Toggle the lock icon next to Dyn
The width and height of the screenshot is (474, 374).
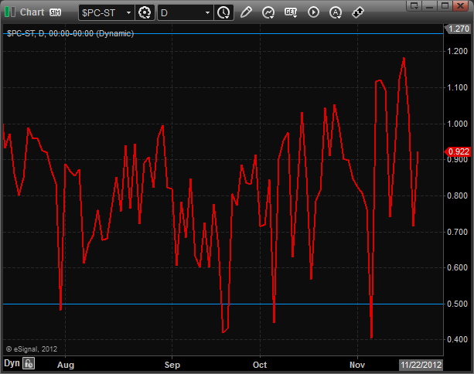(x=29, y=363)
